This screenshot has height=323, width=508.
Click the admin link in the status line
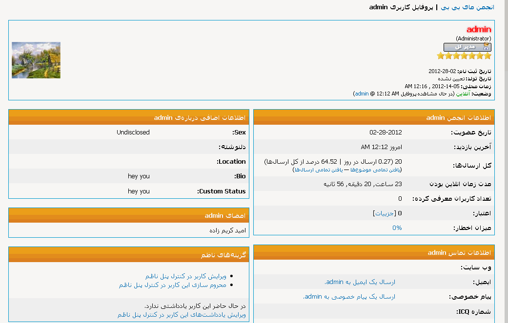[362, 94]
